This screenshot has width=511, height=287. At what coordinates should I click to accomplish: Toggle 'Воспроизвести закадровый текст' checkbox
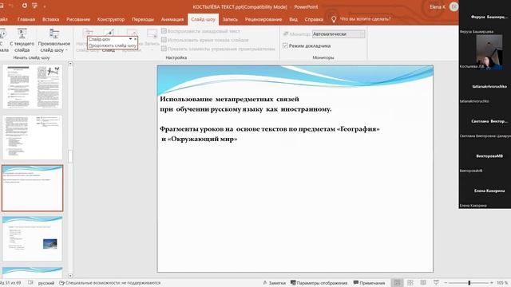pyautogui.click(x=164, y=31)
